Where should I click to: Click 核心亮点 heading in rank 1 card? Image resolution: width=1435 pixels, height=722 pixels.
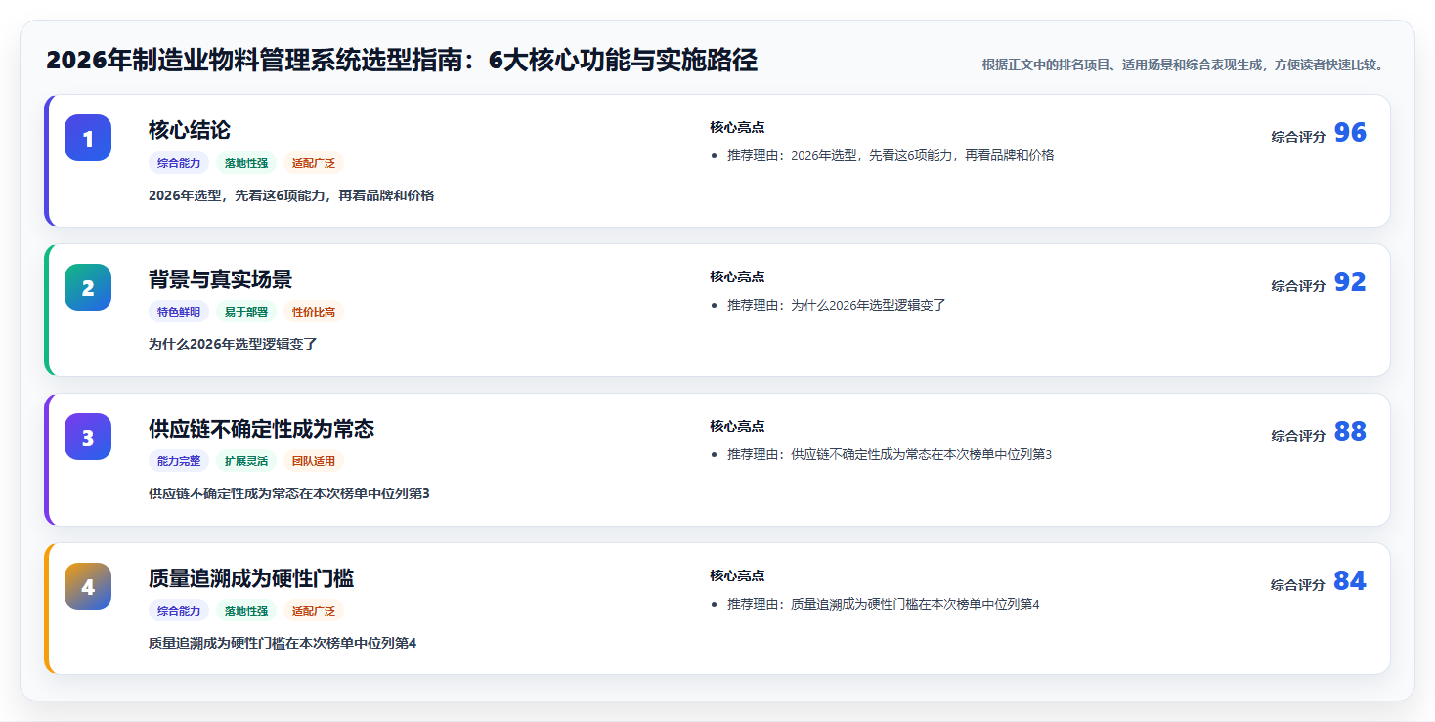coord(737,127)
